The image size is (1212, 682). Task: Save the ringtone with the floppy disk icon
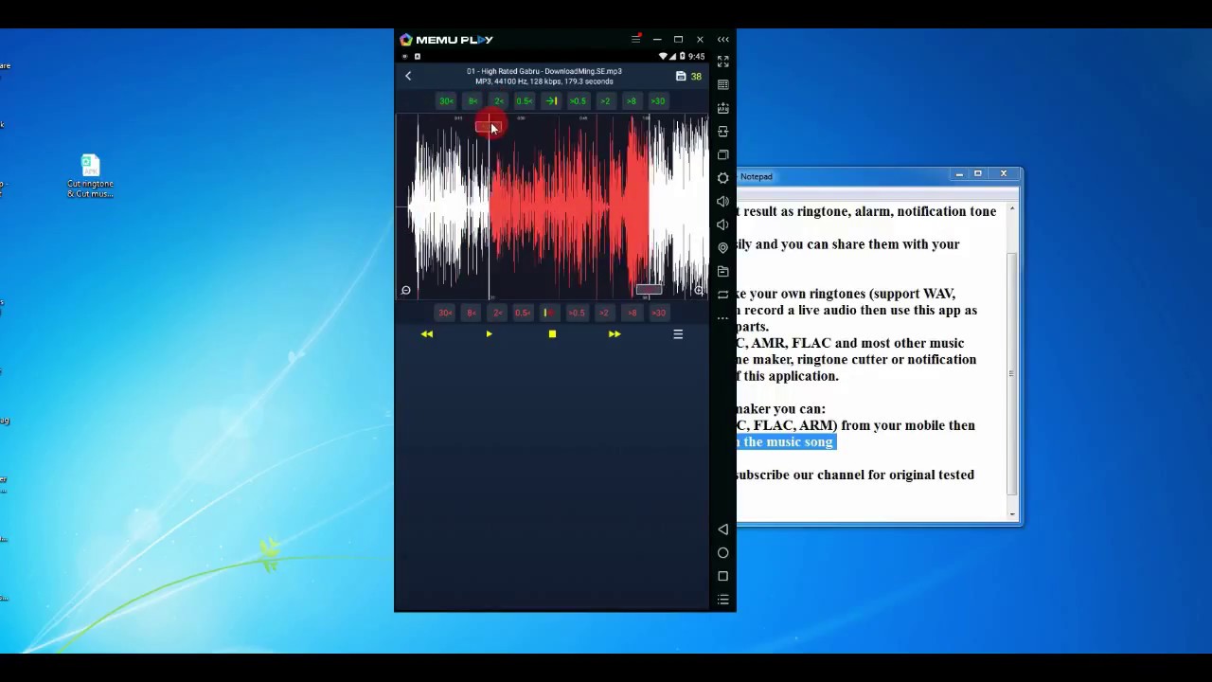click(x=680, y=76)
